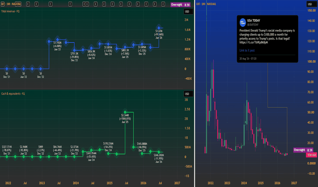
Task: Select the $2.344B Jun '25 cash peak diamond
Action: pyautogui.click(x=125, y=112)
